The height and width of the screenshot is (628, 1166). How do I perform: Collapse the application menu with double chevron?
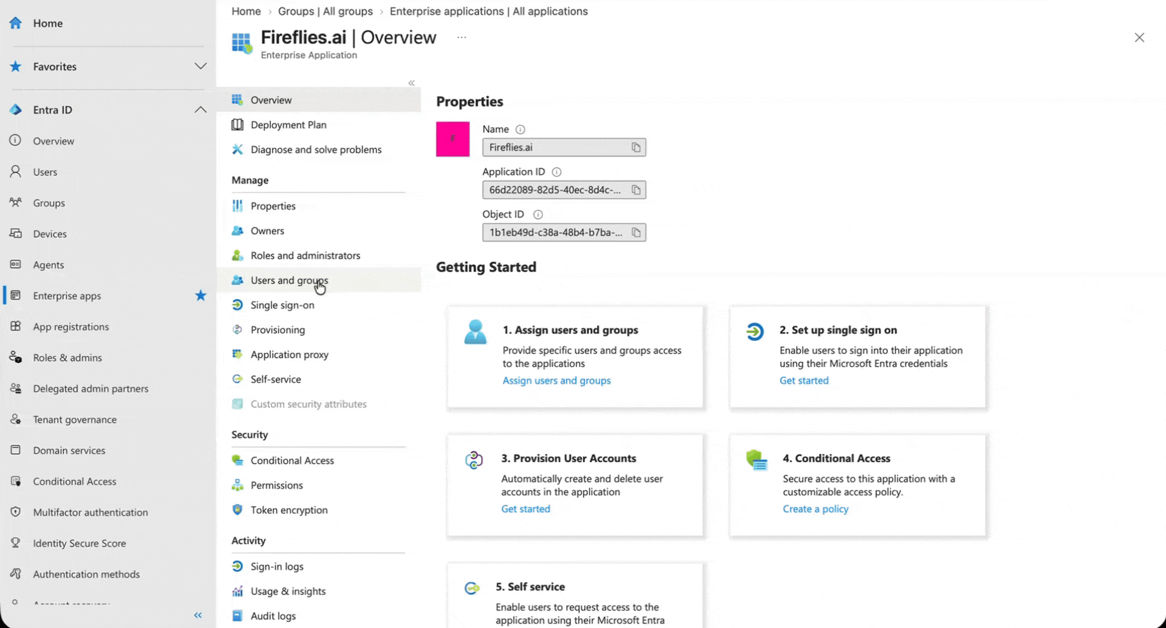(412, 83)
